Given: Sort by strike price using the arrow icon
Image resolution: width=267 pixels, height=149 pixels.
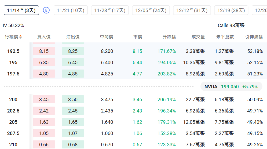Looking at the screenshot, I should pos(21,37).
